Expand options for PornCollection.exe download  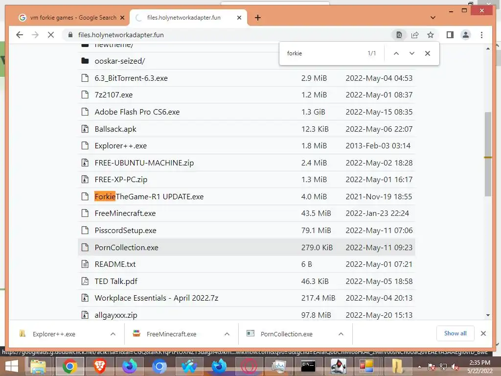click(x=341, y=334)
